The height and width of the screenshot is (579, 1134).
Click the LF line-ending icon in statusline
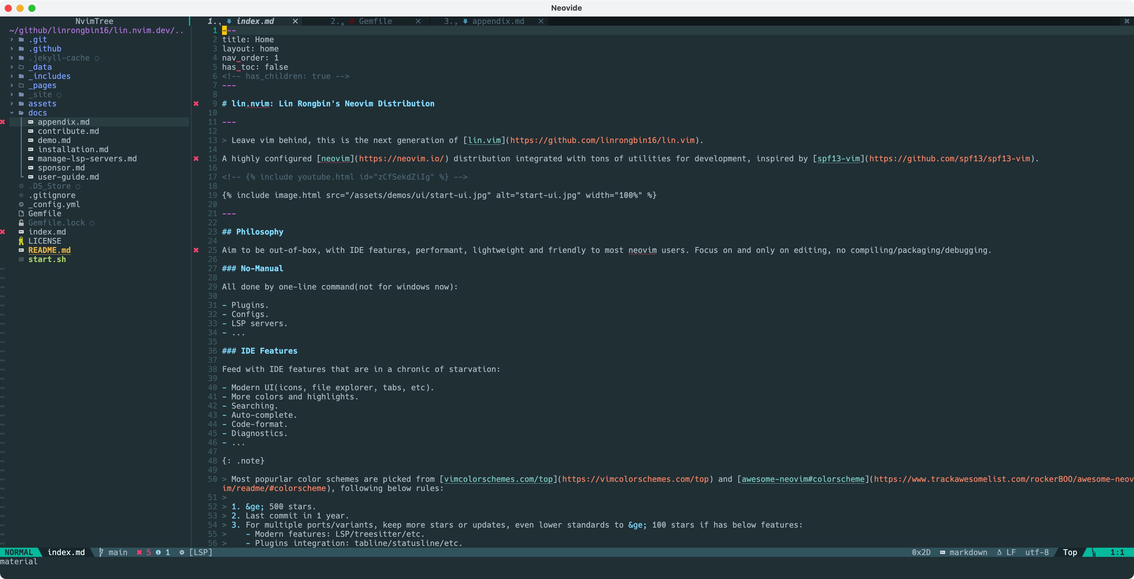999,552
